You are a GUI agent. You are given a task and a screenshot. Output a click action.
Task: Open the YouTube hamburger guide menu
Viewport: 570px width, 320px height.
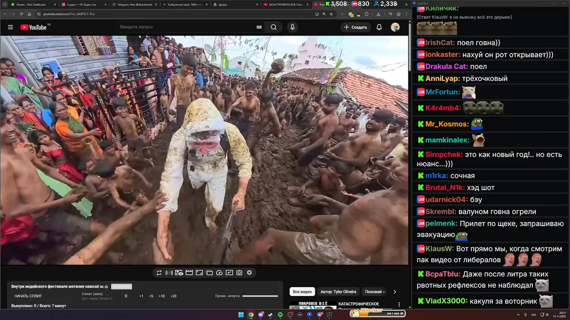(10, 27)
